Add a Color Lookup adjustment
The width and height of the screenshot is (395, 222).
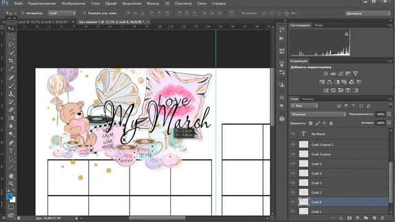359,82
